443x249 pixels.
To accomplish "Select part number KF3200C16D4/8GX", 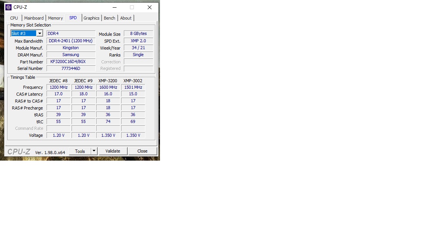I will [71, 61].
